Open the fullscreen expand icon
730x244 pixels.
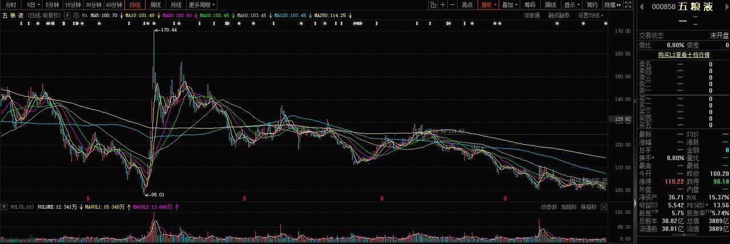[x=628, y=5]
